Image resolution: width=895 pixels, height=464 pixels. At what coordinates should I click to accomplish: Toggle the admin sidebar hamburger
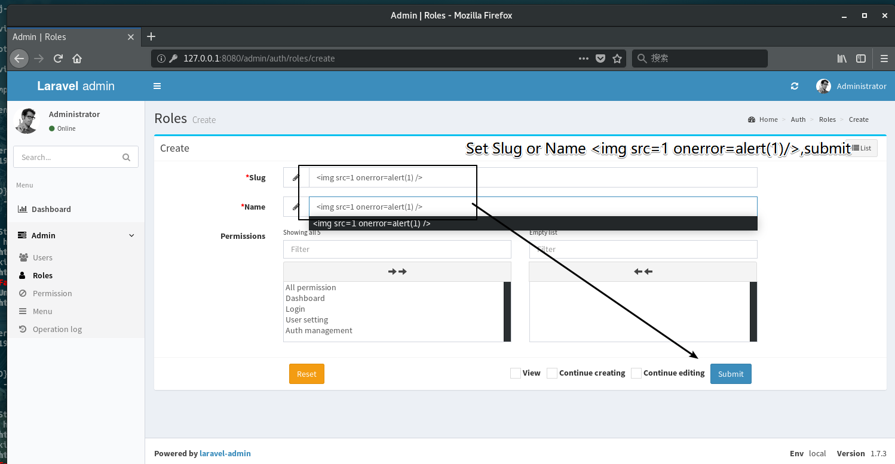157,86
